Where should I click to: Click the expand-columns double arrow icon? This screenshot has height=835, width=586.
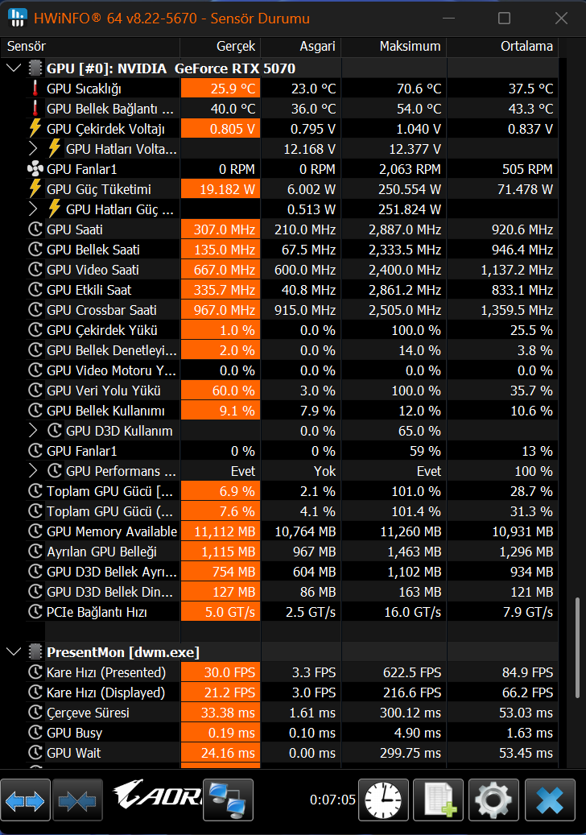click(x=25, y=800)
